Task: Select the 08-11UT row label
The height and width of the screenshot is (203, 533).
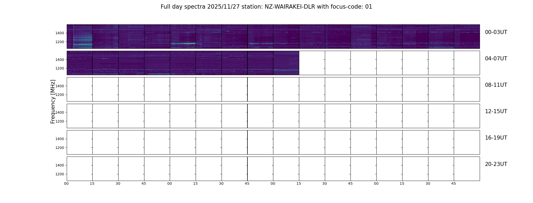Action: (496, 85)
